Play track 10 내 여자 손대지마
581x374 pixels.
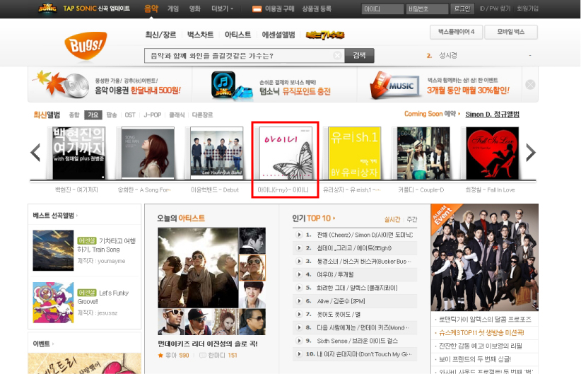(x=299, y=354)
